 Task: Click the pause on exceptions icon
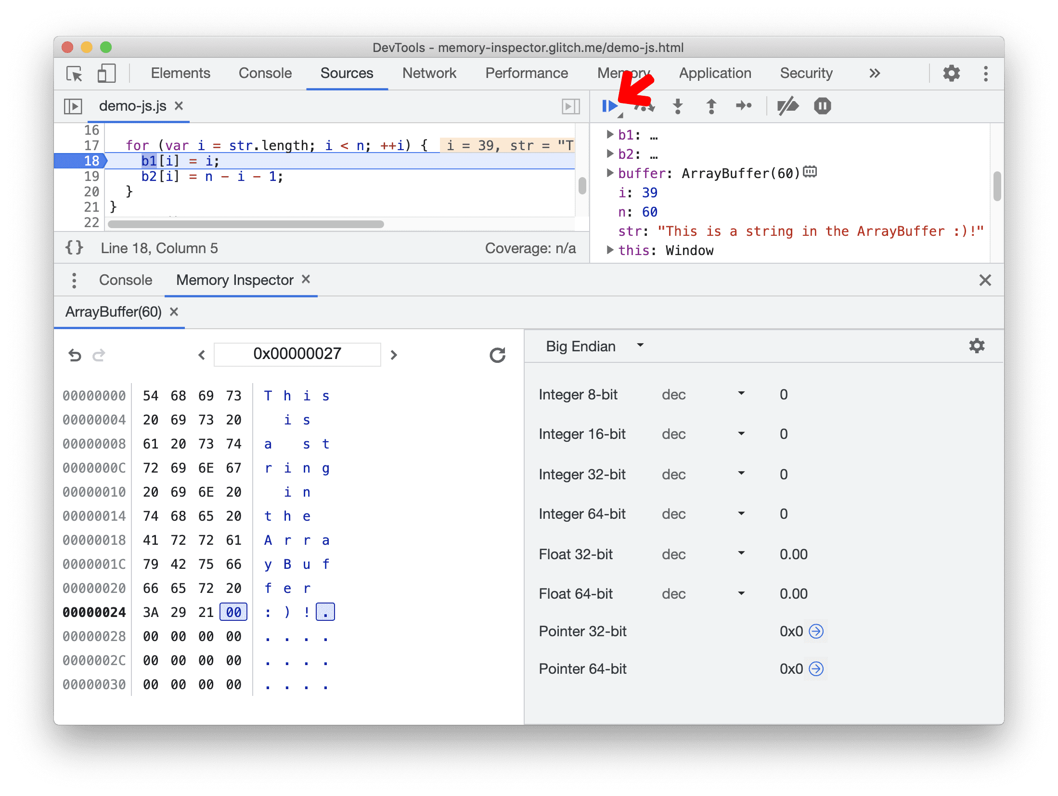[x=822, y=105]
